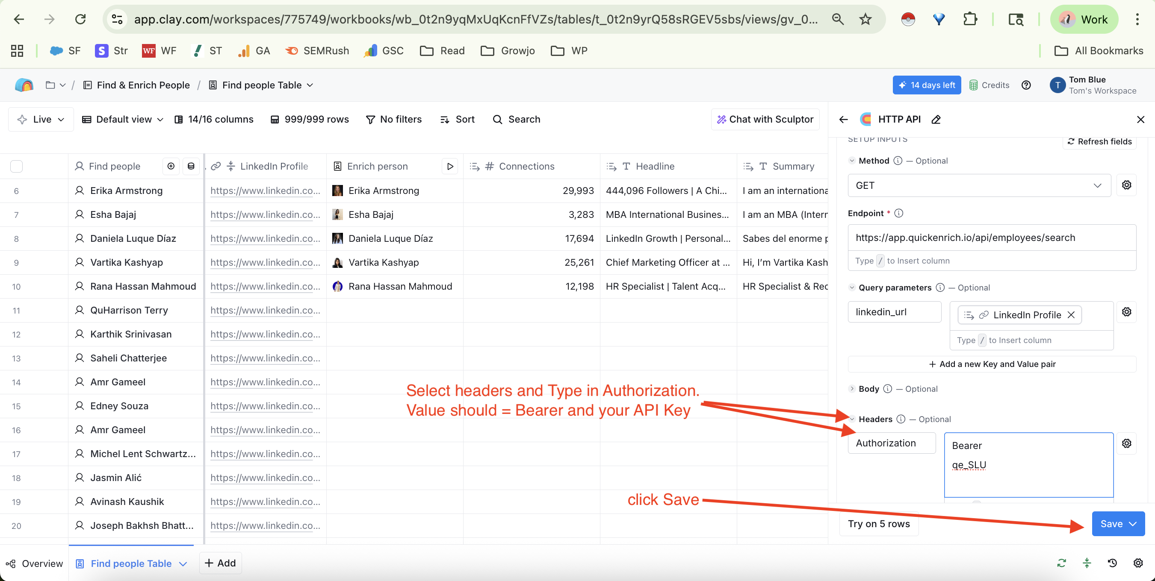Click pencil icon to rename HTTP API
1155x581 pixels.
(936, 120)
